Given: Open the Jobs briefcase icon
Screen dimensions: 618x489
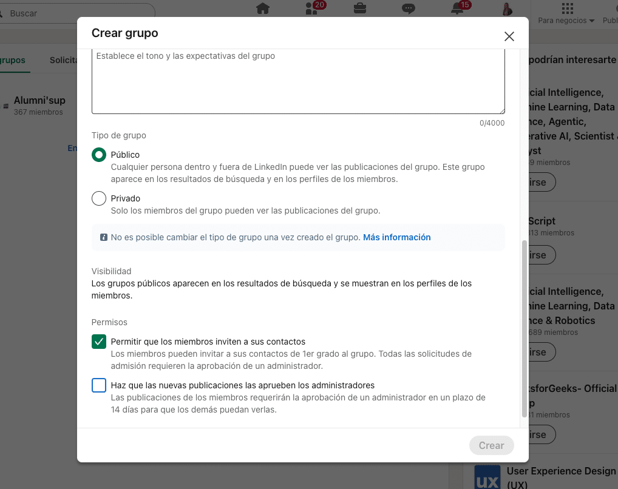Looking at the screenshot, I should coord(360,8).
